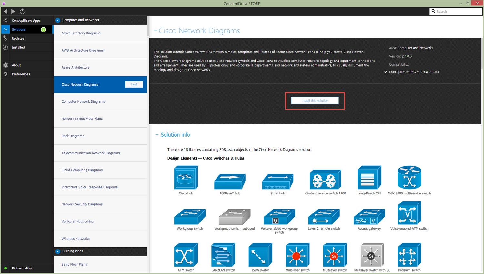Collapse the Computer and Networks category

58,20
